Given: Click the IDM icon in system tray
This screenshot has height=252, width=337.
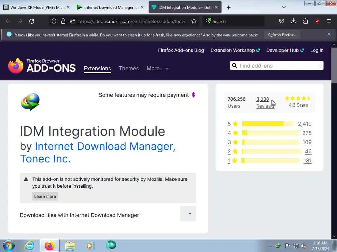Looking at the screenshot, I should [278, 245].
